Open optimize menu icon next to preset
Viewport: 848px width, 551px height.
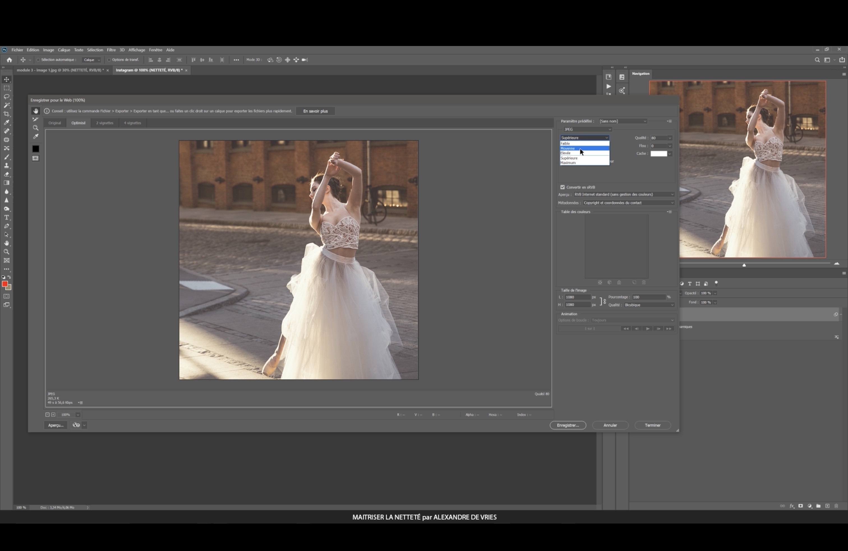coord(669,121)
